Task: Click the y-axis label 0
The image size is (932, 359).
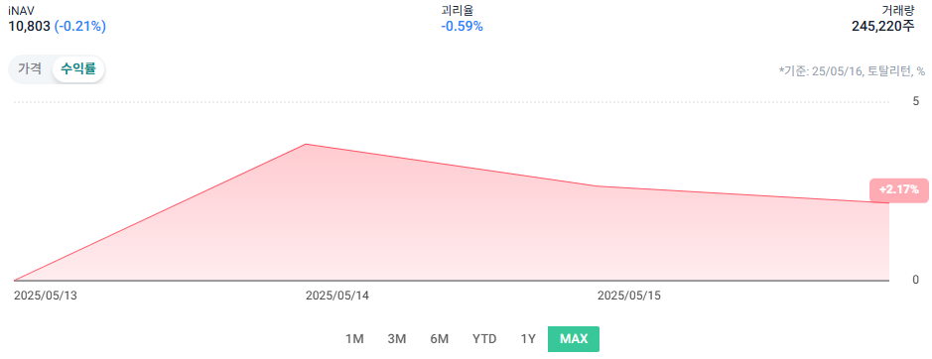Action: [916, 280]
